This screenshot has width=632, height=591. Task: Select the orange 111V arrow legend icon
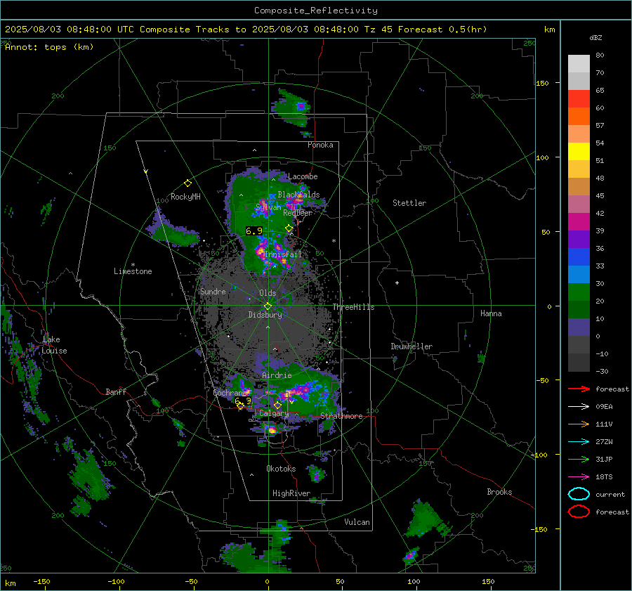[x=579, y=424]
